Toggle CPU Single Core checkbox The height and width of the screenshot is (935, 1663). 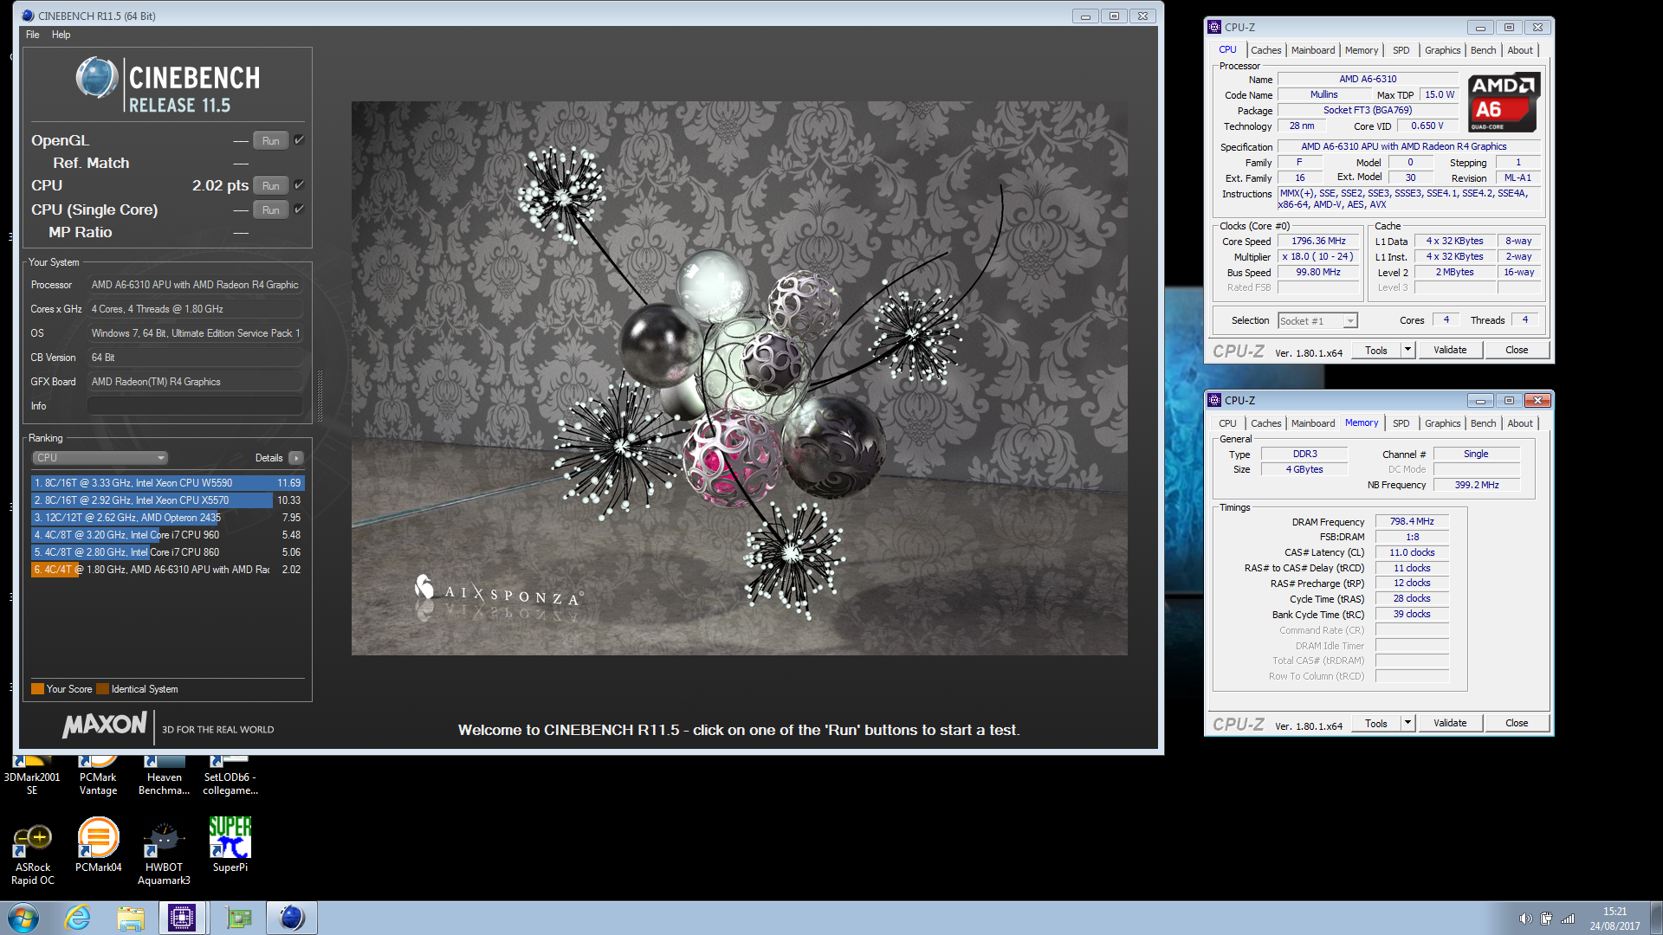(x=299, y=209)
